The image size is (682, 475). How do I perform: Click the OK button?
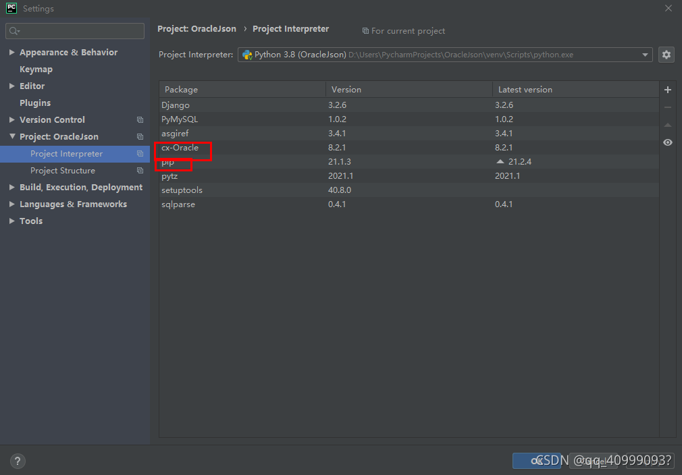click(537, 461)
